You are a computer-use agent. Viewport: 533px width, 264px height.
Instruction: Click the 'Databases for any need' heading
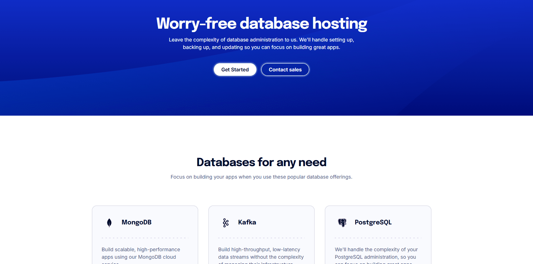click(262, 162)
